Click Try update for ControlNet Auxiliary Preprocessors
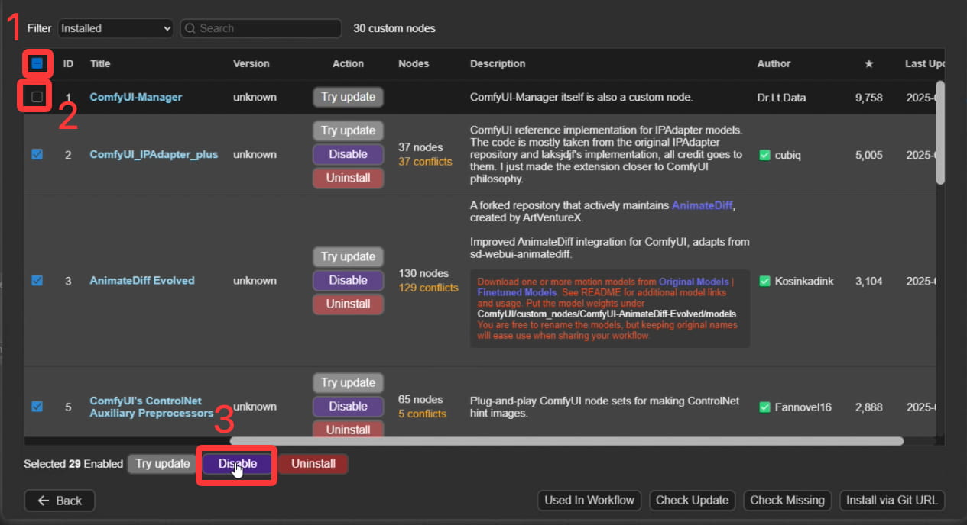967x525 pixels. [348, 382]
